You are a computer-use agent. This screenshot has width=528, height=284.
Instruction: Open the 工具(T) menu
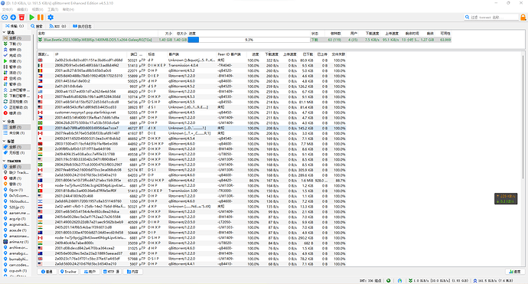53,9
